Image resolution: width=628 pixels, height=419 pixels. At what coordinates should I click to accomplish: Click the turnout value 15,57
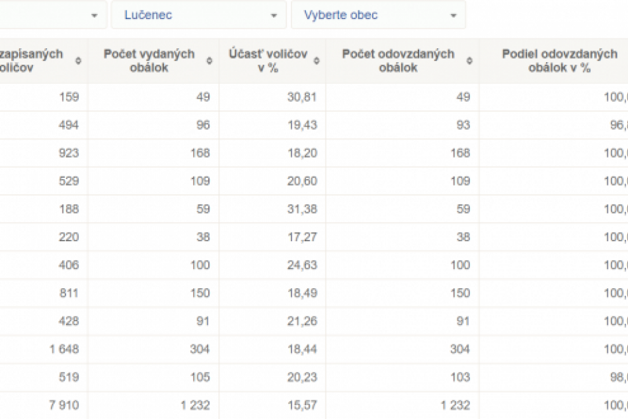tap(302, 405)
